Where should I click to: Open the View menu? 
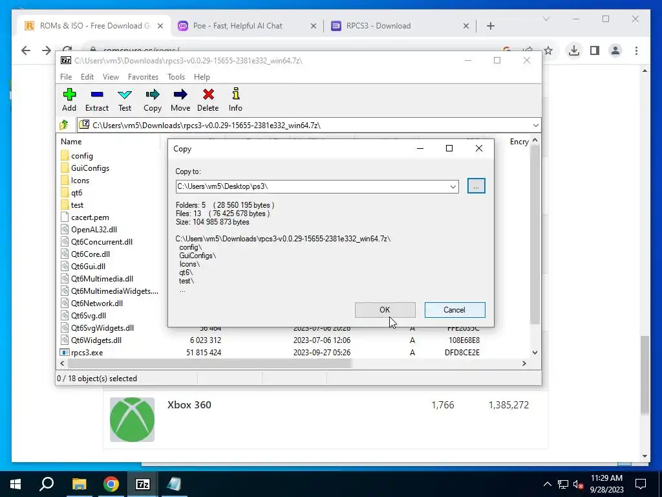[x=111, y=76]
